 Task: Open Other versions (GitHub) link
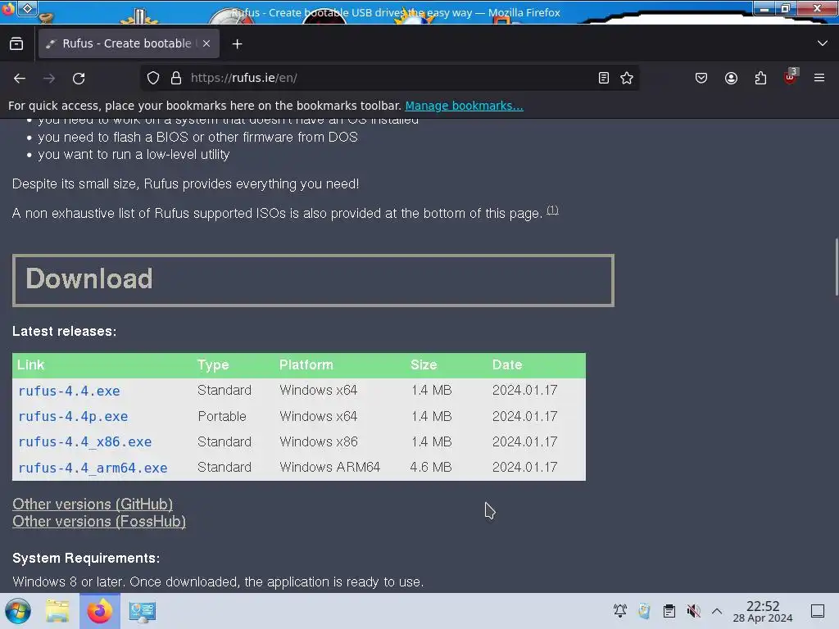(x=93, y=504)
